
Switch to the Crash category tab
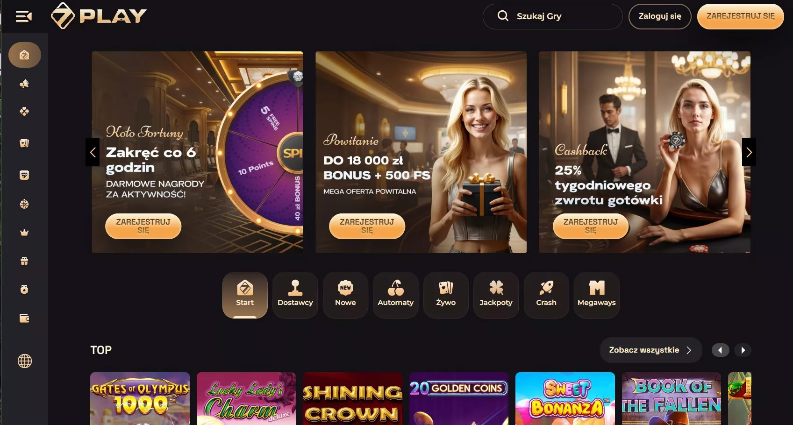click(x=546, y=295)
